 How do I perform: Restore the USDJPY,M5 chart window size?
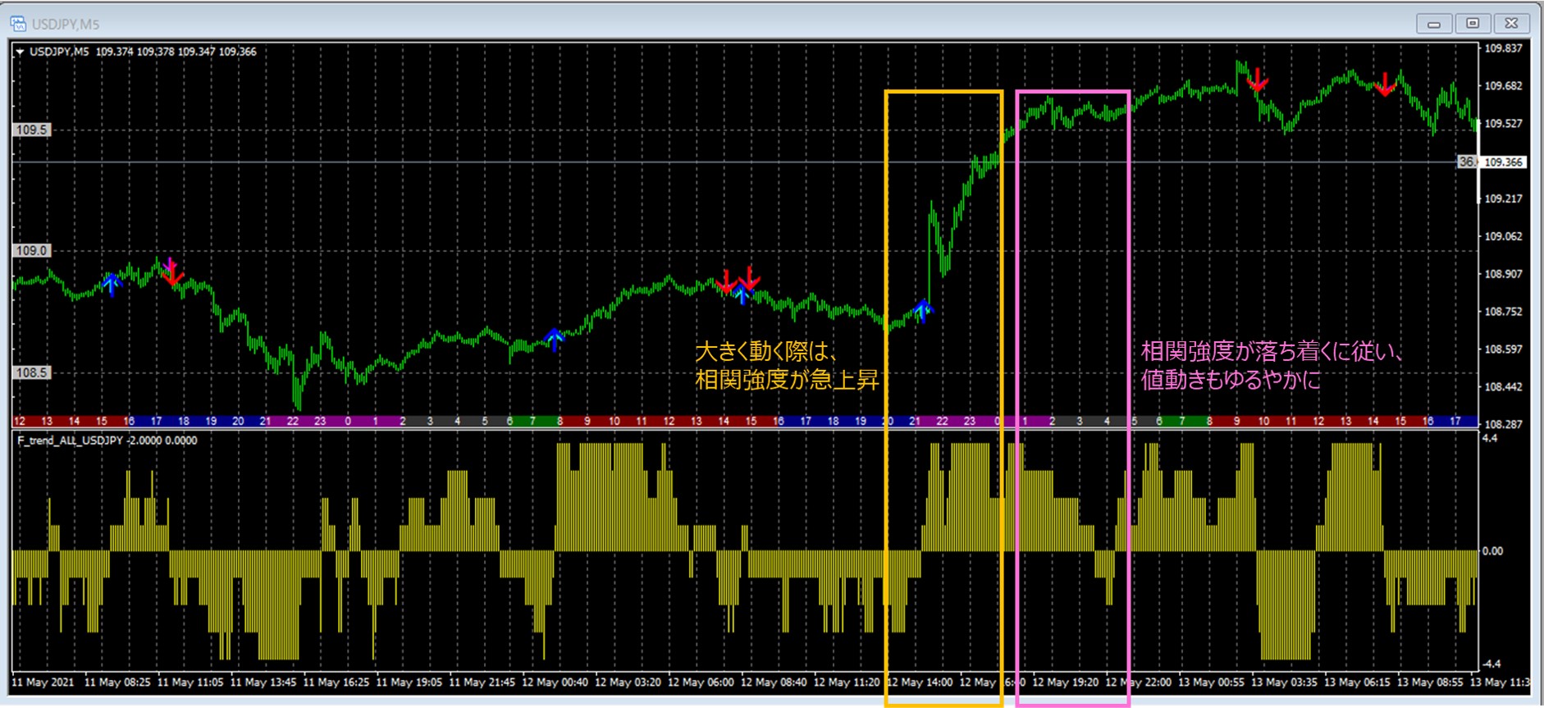(x=1473, y=24)
